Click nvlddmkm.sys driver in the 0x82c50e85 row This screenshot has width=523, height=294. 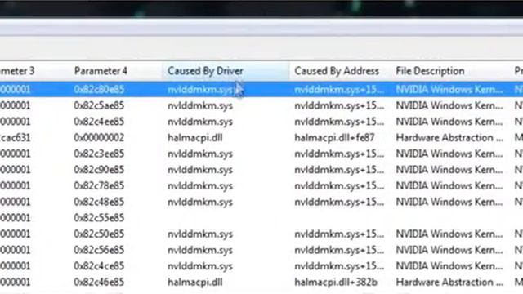pos(199,234)
